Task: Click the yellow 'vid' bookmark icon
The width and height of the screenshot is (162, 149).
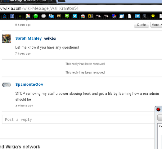Action: click(59, 16)
